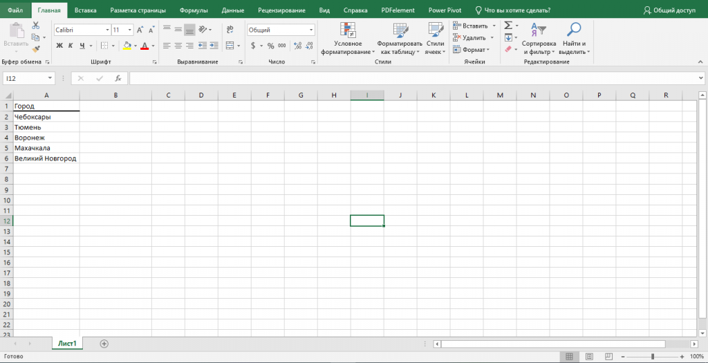Viewport: 708px width, 363px height.
Task: Switch to the Рецензирование tab
Action: [x=281, y=10]
